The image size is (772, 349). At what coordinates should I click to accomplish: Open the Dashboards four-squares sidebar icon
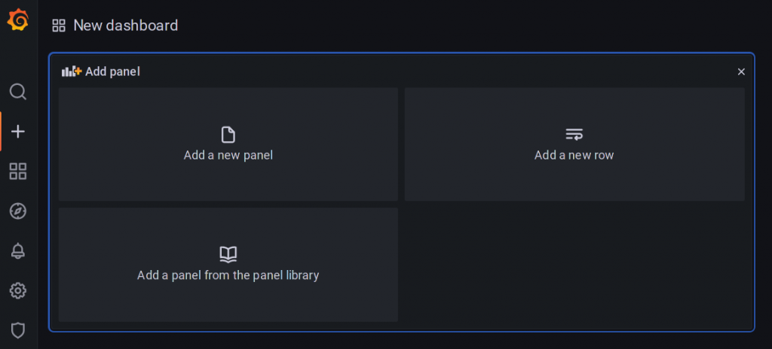click(x=18, y=171)
